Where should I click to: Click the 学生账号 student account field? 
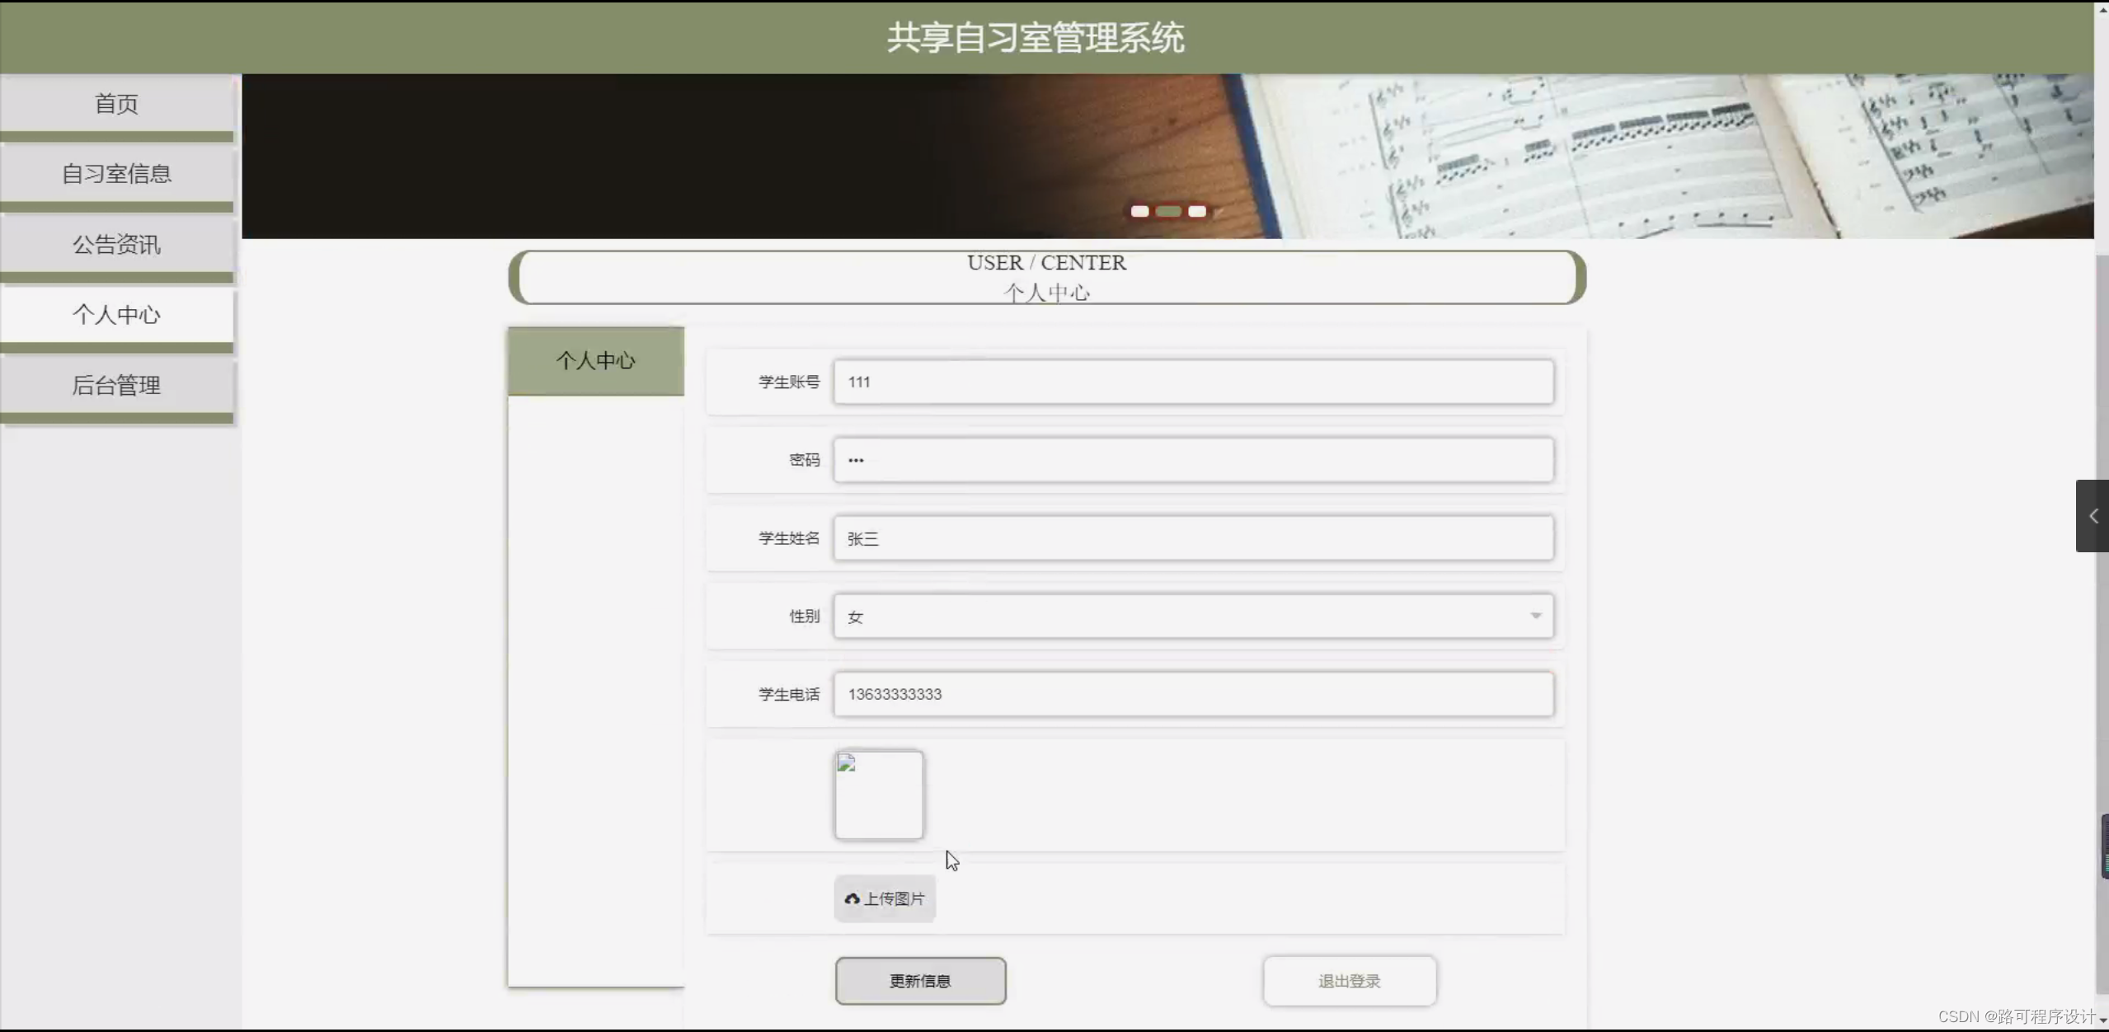tap(1192, 382)
